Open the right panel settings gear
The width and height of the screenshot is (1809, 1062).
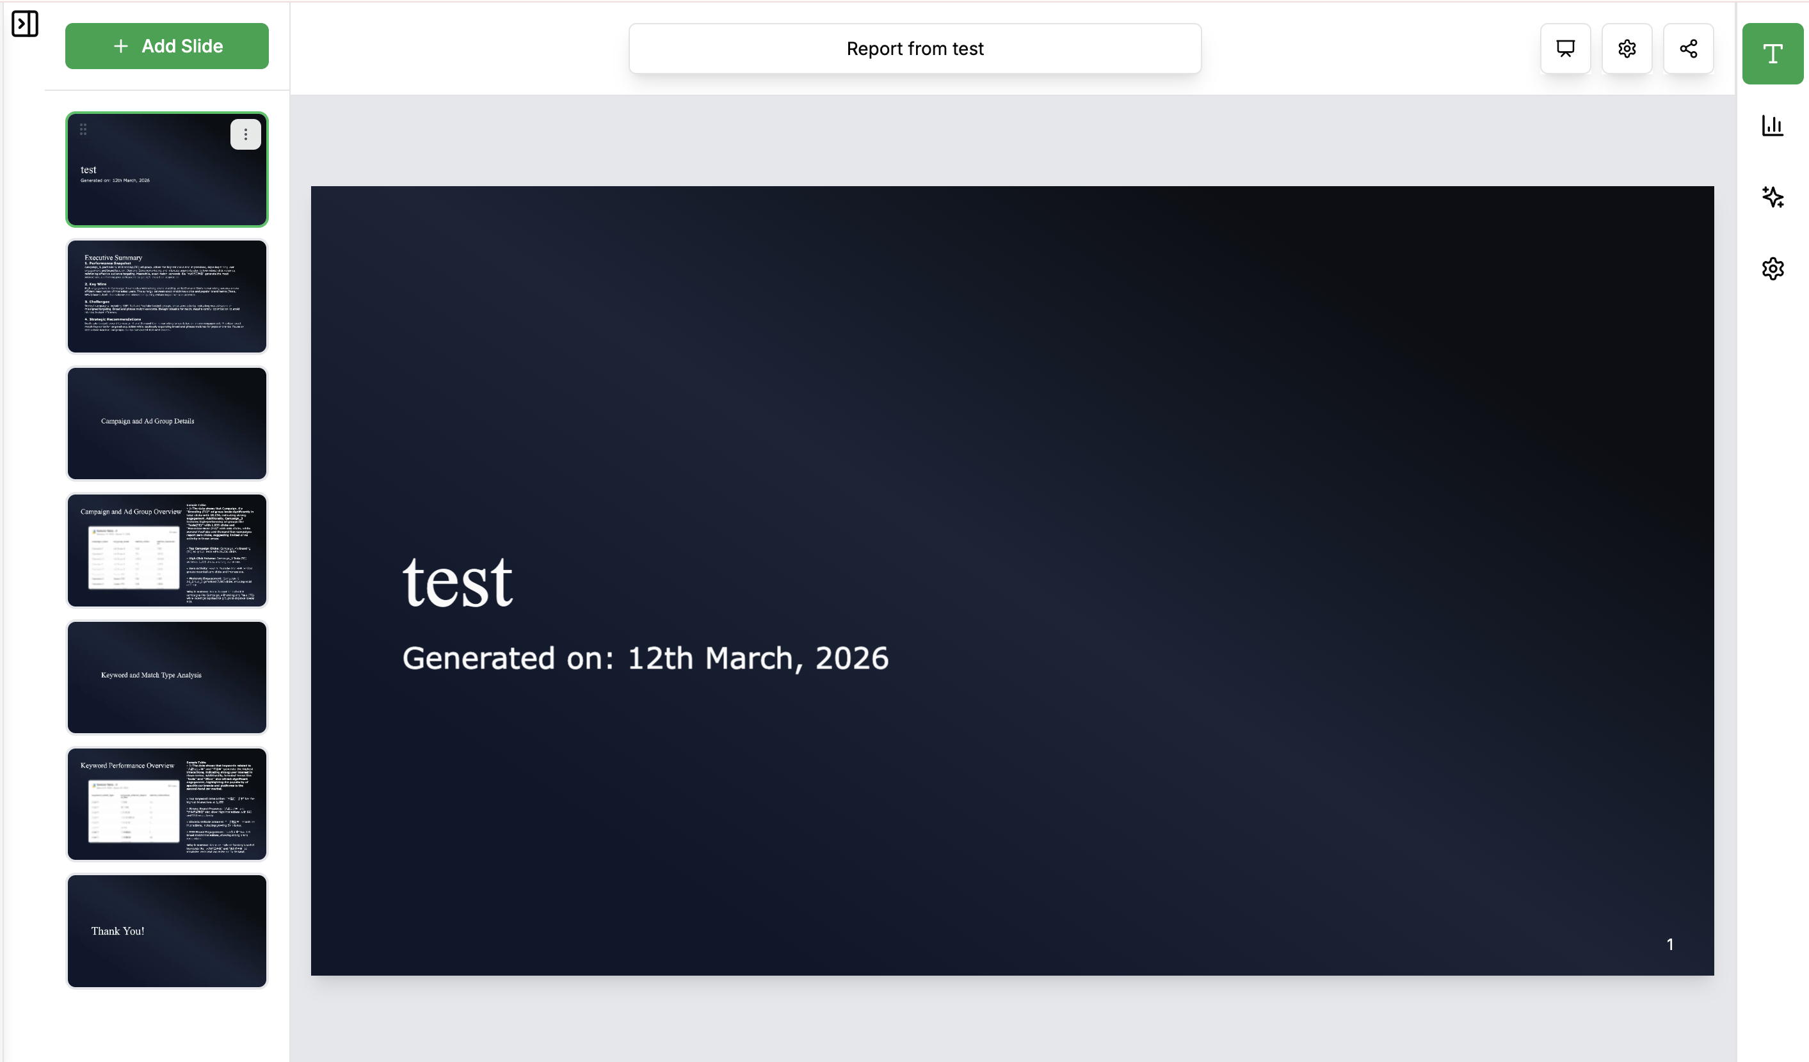click(1773, 268)
